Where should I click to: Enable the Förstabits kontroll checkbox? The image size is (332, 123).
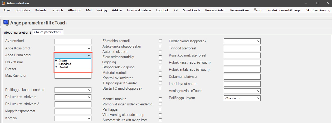point(160,41)
